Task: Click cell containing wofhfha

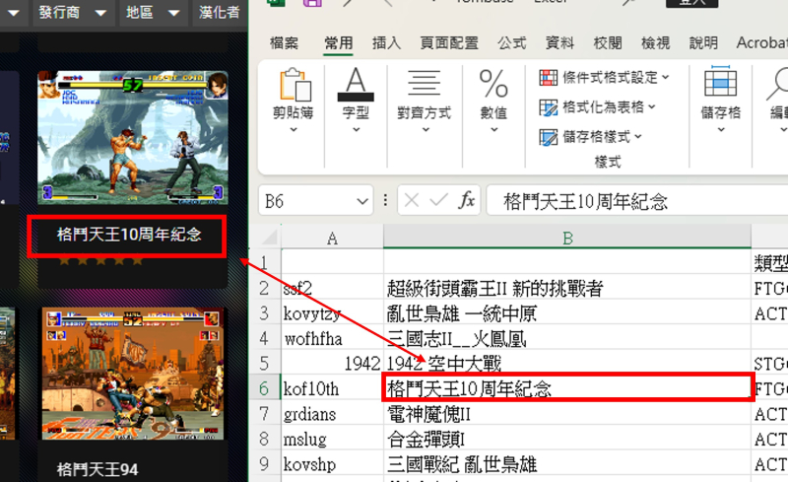Action: tap(332, 339)
